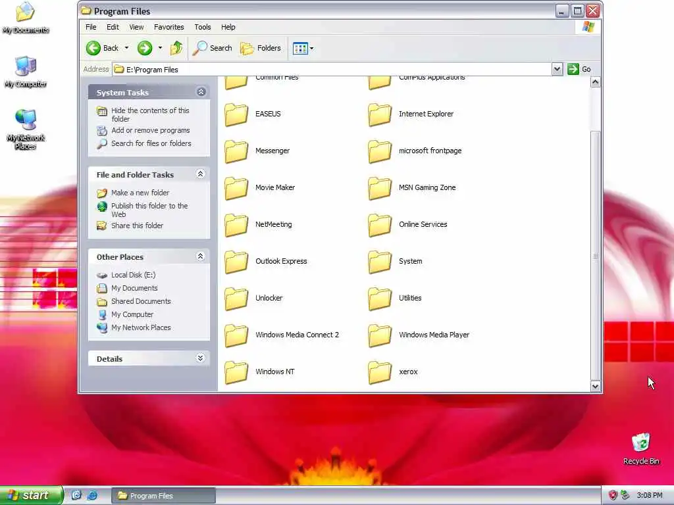The image size is (674, 505).
Task: Open the File menu
Action: click(91, 27)
